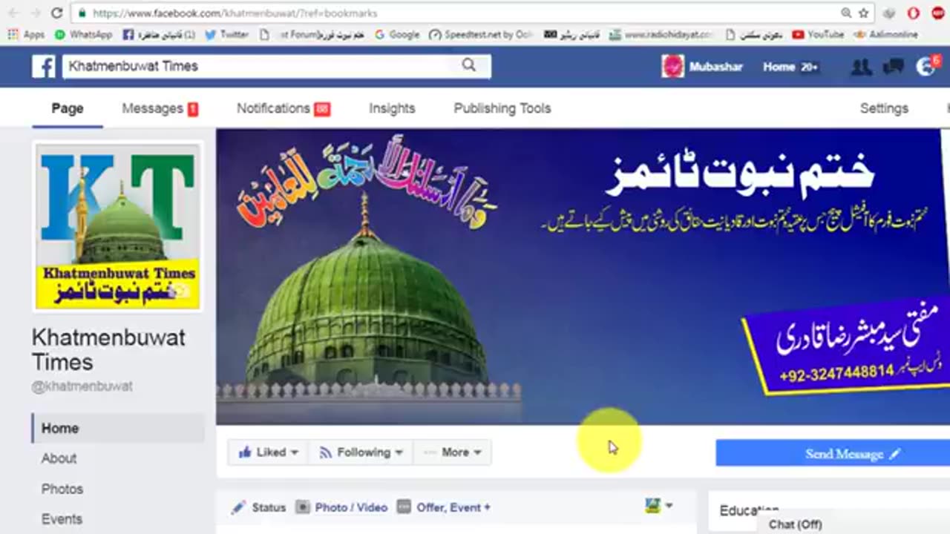Image resolution: width=950 pixels, height=534 pixels.
Task: Click the zoom magnifier icon in address bar
Action: pos(846,13)
